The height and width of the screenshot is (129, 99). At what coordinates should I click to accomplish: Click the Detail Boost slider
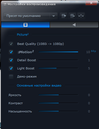tap(58, 60)
